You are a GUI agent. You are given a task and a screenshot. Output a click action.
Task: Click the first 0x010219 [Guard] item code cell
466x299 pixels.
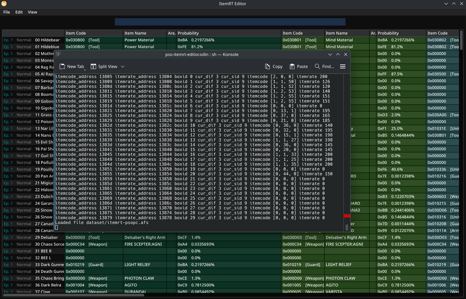tap(94, 265)
